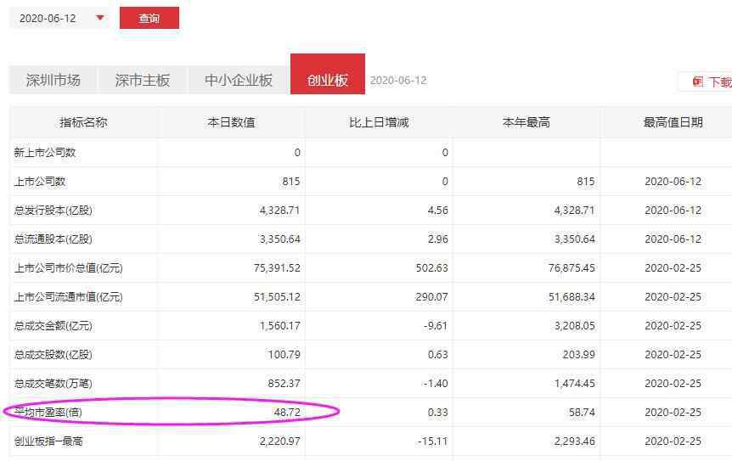Click the 最高值日期 column header
This screenshot has width=732, height=461.
[673, 122]
